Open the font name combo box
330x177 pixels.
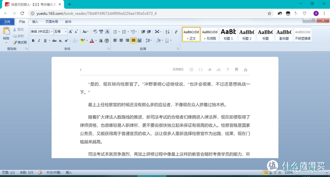tap(42, 32)
